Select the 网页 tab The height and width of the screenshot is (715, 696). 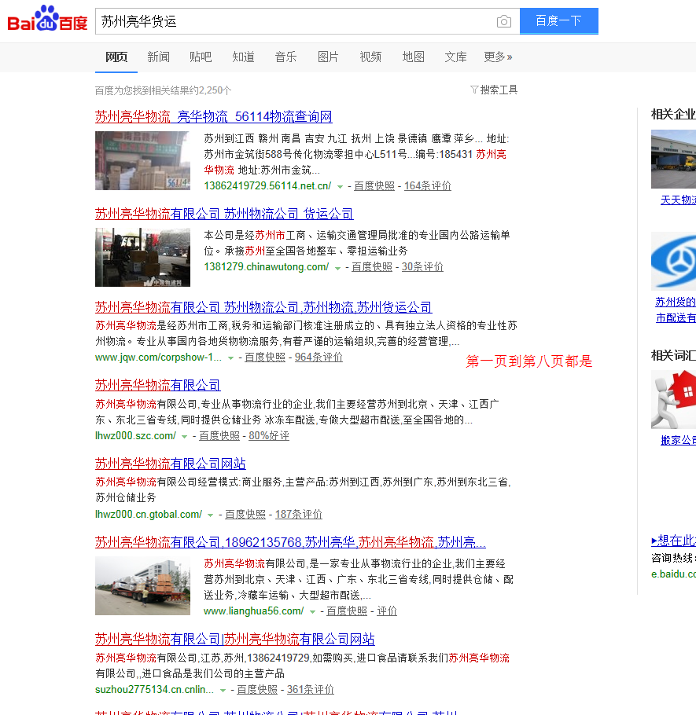pos(116,57)
